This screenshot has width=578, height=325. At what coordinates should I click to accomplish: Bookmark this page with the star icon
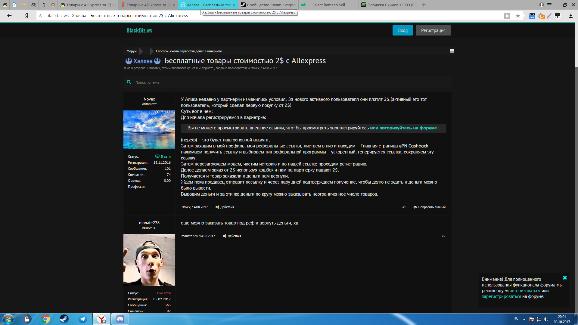tap(518, 16)
